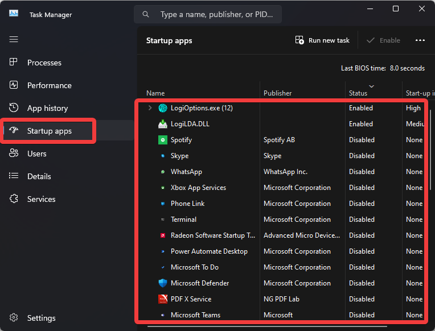The image size is (435, 331).
Task: Click the Task Manager title bar icon
Action: 14,14
